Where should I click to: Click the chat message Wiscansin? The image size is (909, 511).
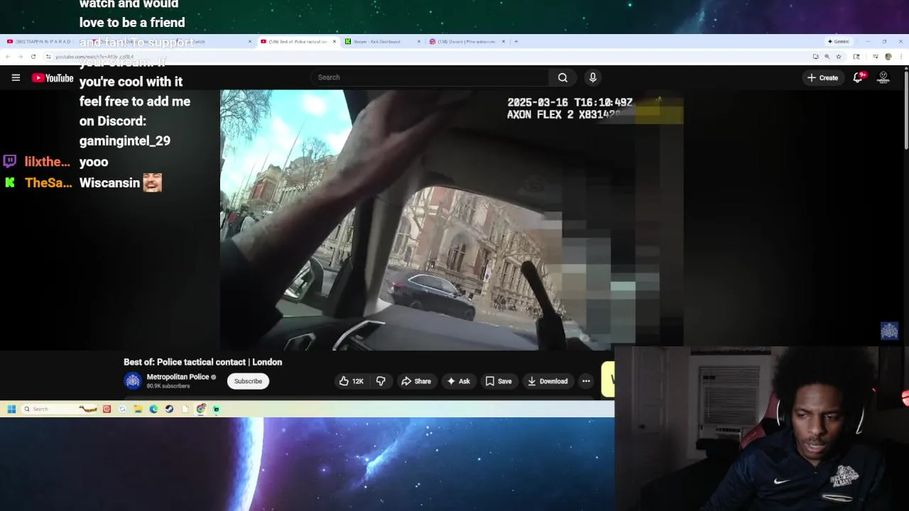(109, 183)
